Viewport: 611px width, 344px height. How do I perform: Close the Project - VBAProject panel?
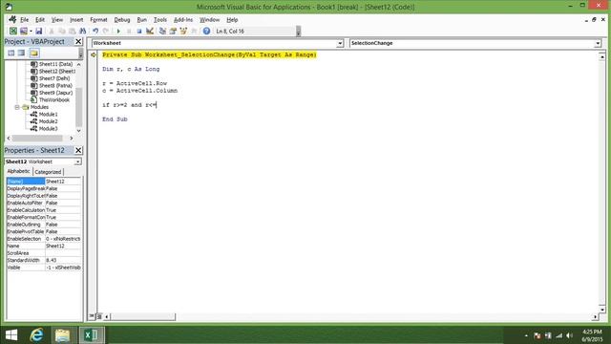pos(78,41)
